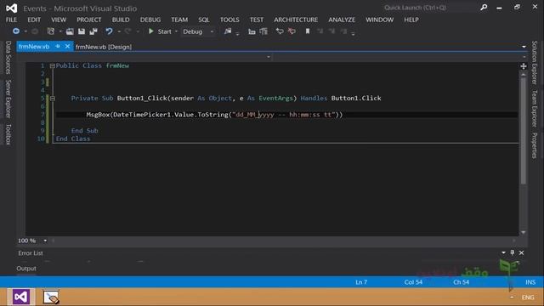Open the active documents list dropdown arrow
Screen dimensions: 544x306
tap(524, 47)
